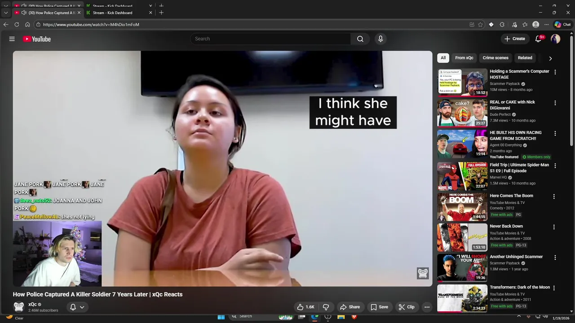Save the video to a playlist
Screen dimensions: 575x323
[x=380, y=307]
